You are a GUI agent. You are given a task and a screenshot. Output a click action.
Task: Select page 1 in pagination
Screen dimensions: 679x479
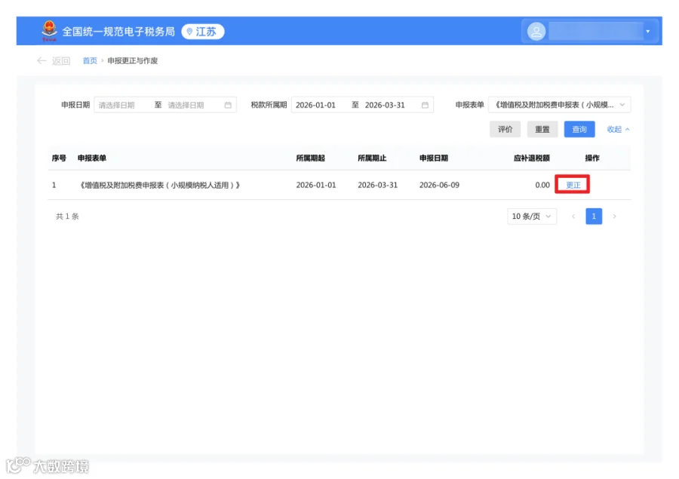pyautogui.click(x=594, y=216)
